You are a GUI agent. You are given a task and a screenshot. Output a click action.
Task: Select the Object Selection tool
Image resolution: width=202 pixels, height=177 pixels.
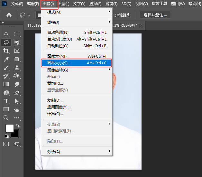coord(17,42)
